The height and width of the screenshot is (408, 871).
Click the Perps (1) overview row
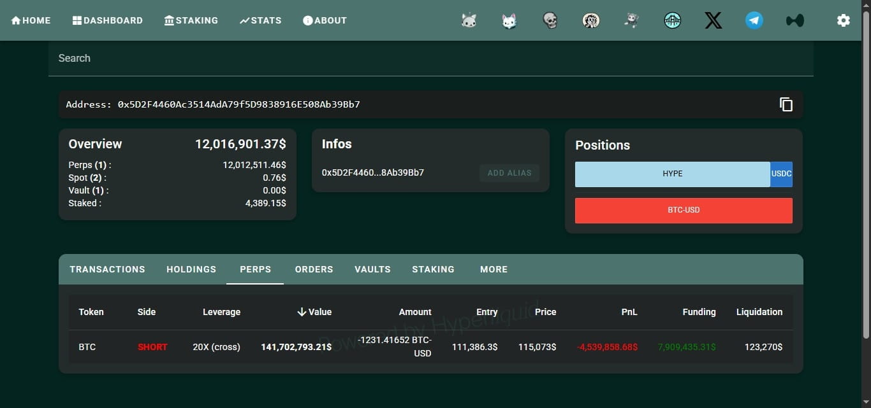(x=177, y=165)
